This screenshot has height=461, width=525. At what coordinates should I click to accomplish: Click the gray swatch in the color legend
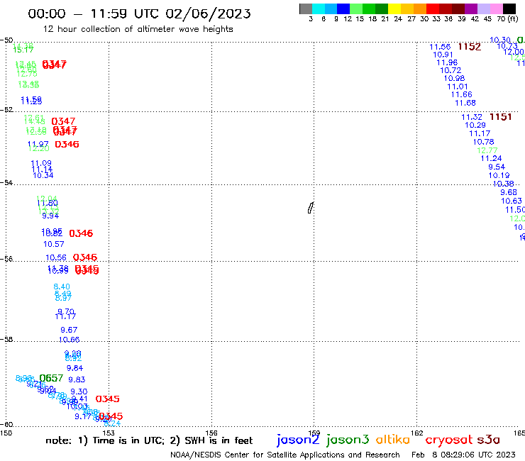coord(306,9)
